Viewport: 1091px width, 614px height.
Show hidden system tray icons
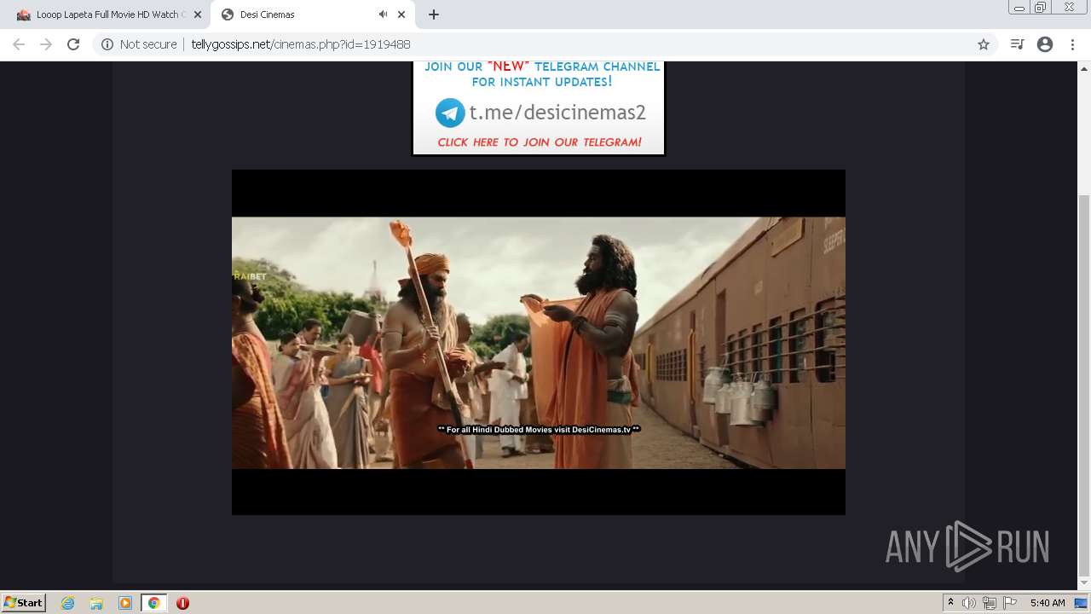(950, 603)
